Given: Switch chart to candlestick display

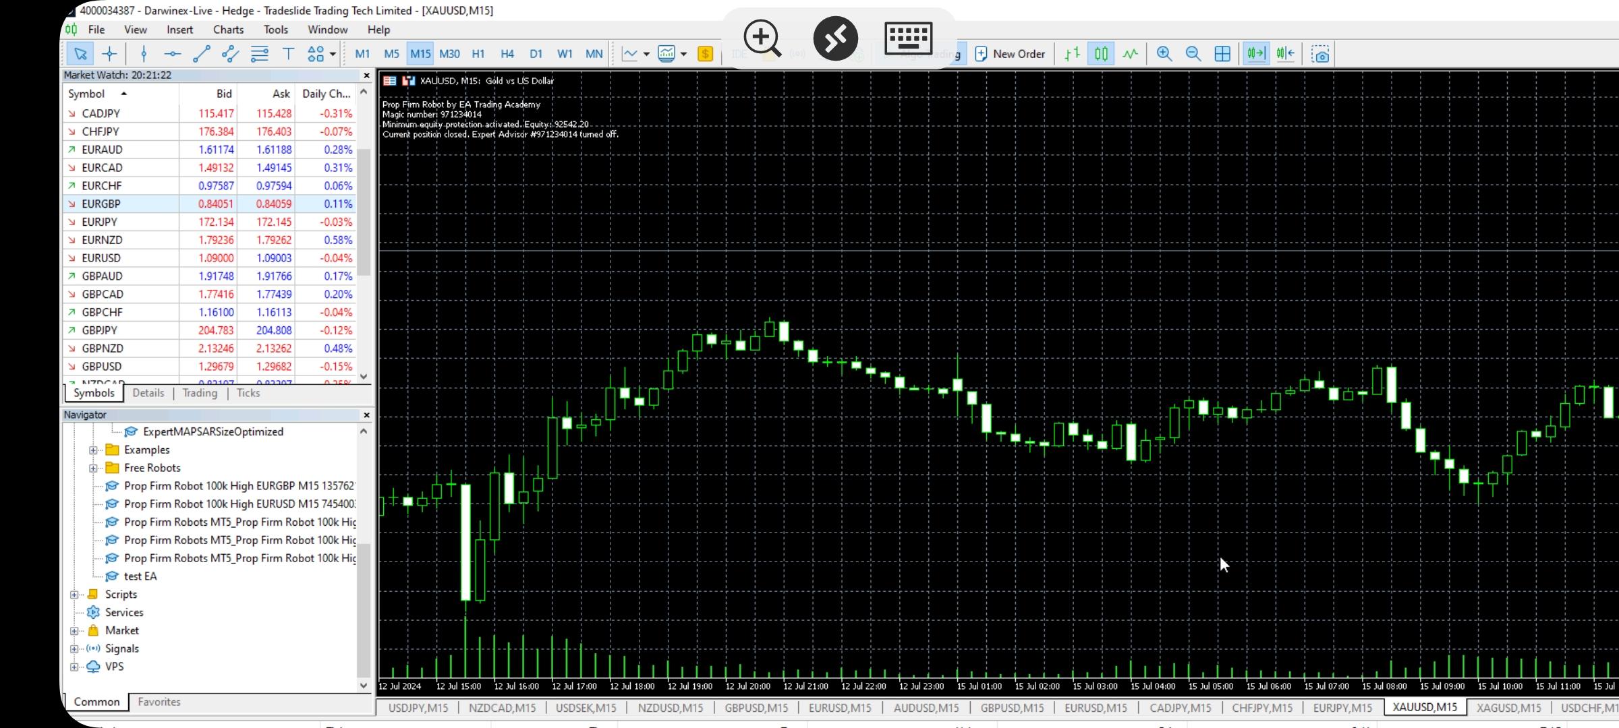Looking at the screenshot, I should point(1101,54).
